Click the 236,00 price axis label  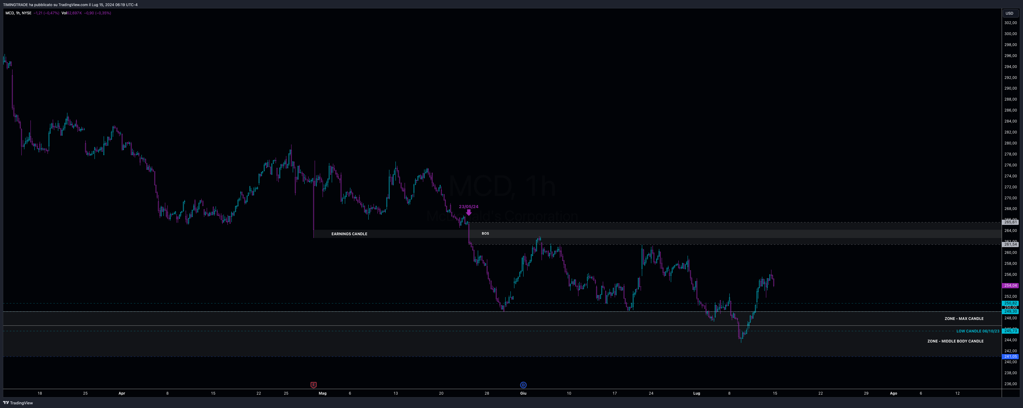point(1010,384)
